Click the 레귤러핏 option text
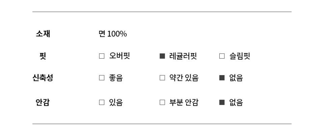The width and height of the screenshot is (324, 137). (x=183, y=56)
